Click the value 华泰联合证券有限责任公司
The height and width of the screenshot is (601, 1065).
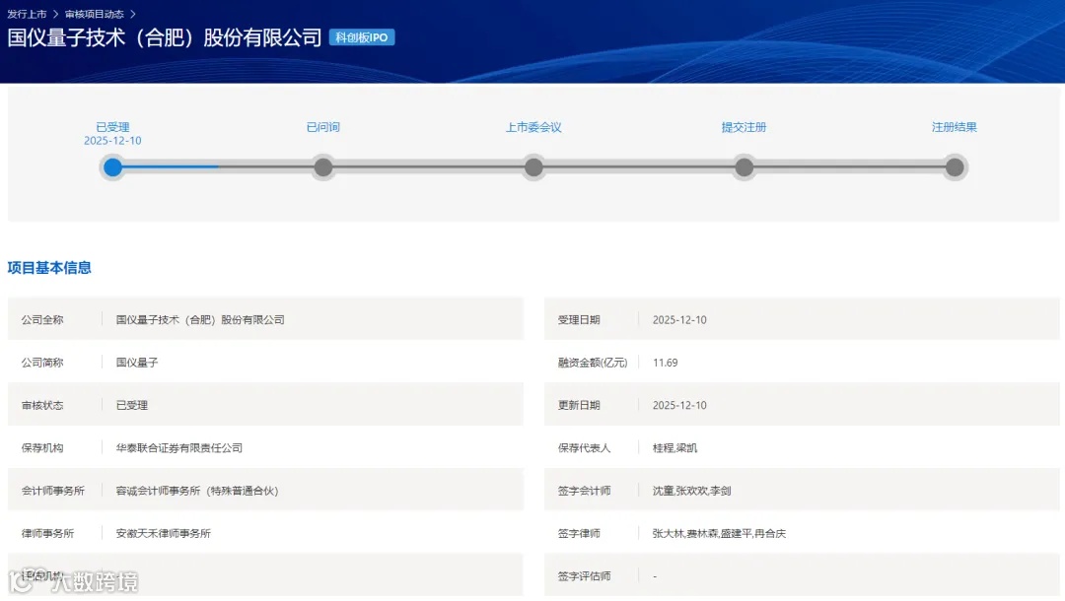179,447
